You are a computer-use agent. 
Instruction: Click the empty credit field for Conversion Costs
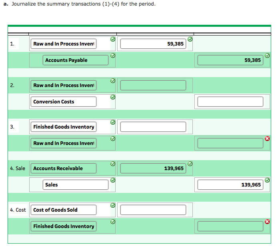(230, 102)
